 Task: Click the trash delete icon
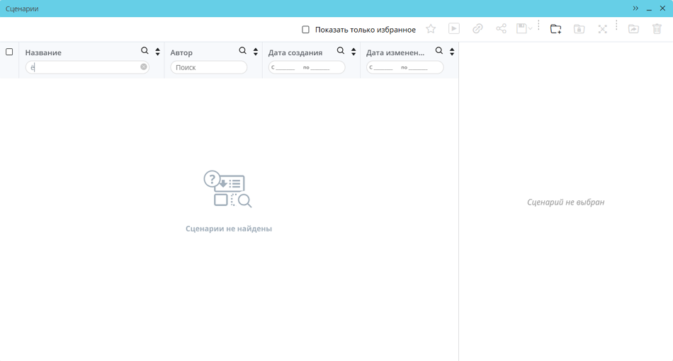pyautogui.click(x=657, y=29)
